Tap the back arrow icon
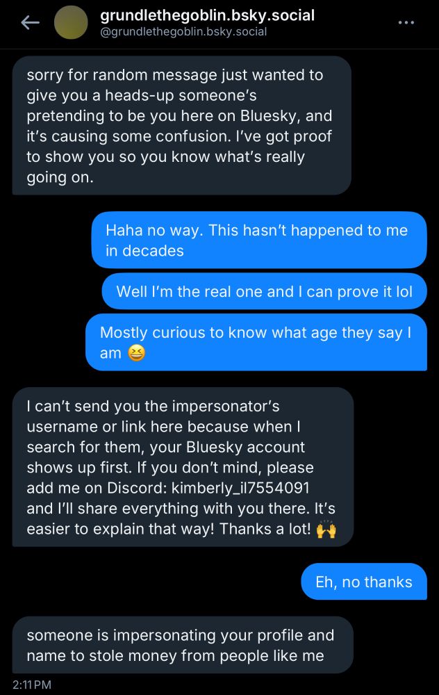 coord(30,22)
